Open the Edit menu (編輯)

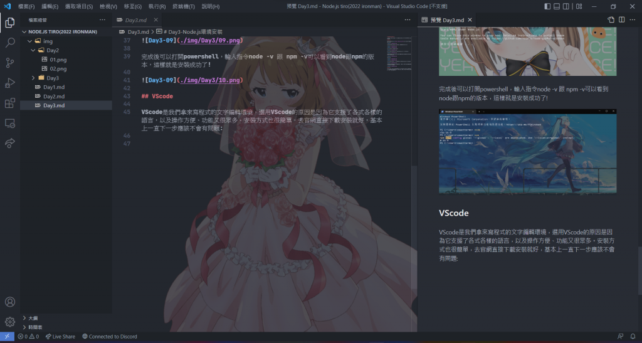[50, 6]
